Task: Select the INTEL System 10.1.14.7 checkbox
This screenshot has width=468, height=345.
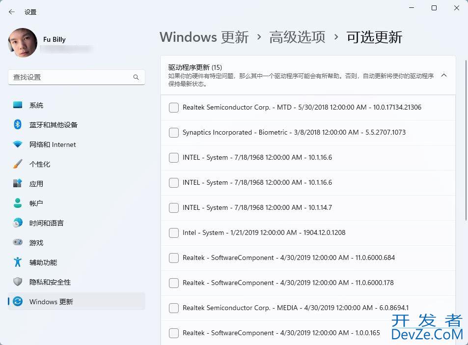Action: [x=174, y=208]
